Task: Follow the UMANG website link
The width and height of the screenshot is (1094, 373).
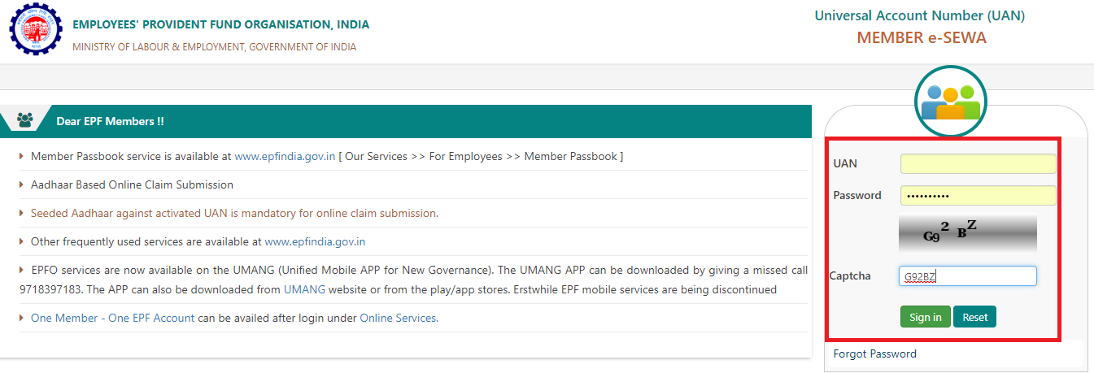Action: tap(304, 289)
